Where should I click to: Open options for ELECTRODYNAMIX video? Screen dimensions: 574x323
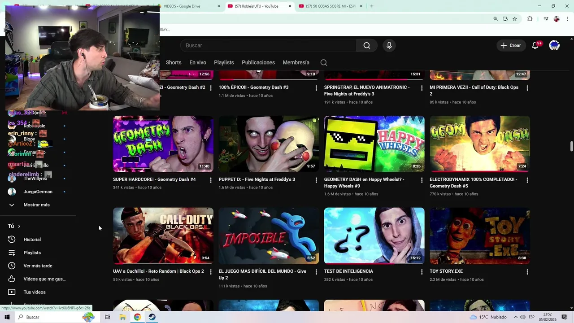527,180
